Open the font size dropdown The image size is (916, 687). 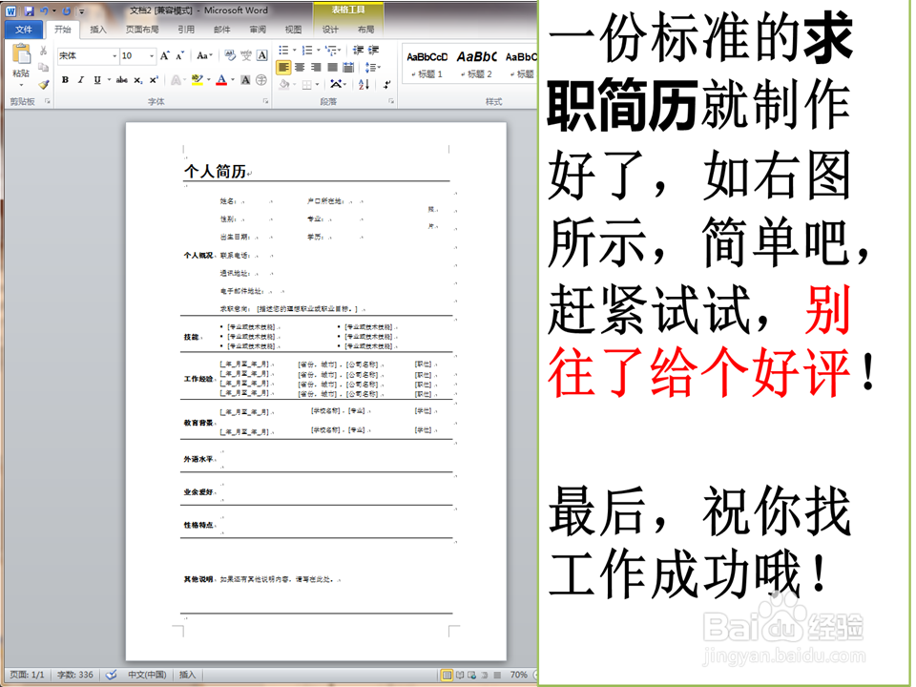152,55
